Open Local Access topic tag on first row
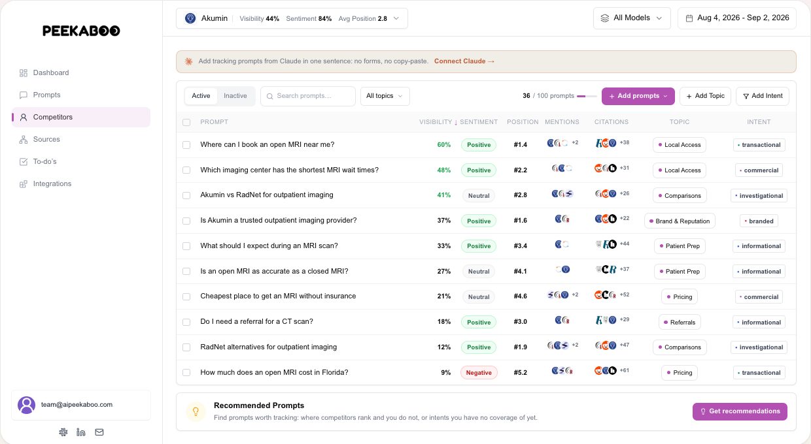The width and height of the screenshot is (811, 444). point(679,145)
